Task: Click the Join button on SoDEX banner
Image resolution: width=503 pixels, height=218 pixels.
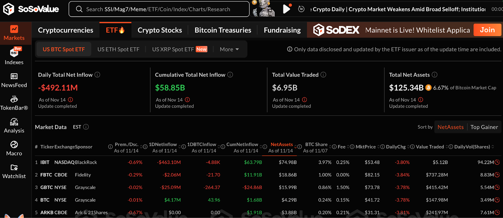Action: (x=487, y=30)
